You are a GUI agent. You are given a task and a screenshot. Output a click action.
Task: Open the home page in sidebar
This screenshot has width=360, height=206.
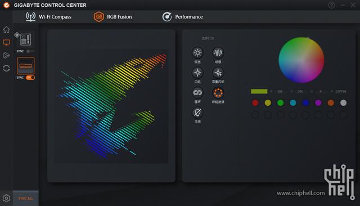6,29
